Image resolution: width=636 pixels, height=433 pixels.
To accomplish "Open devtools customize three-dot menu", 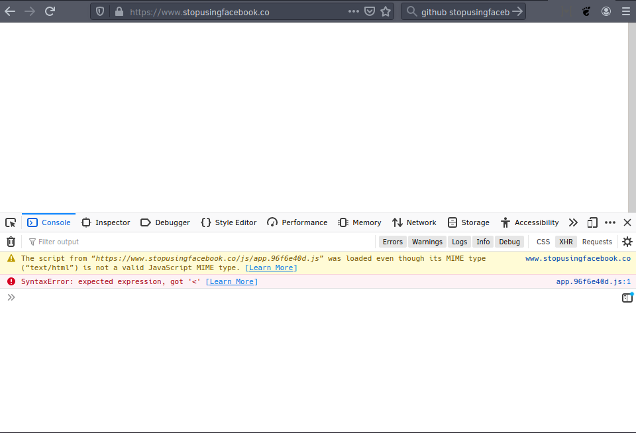I will pyautogui.click(x=610, y=222).
